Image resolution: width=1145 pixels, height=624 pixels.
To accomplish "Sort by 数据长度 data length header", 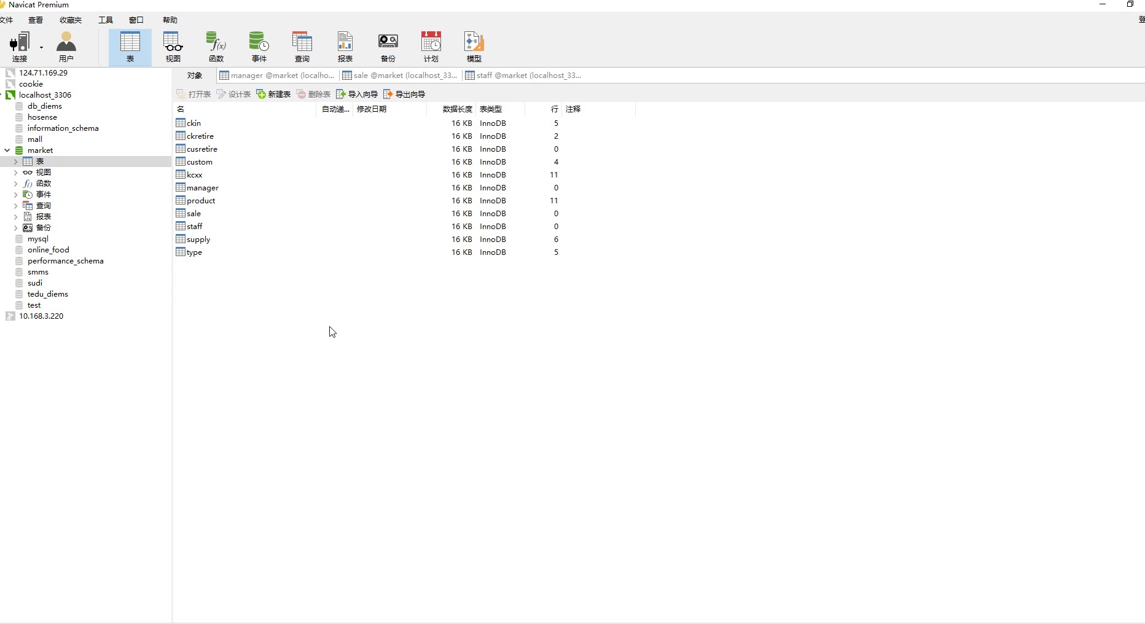I will [451, 109].
